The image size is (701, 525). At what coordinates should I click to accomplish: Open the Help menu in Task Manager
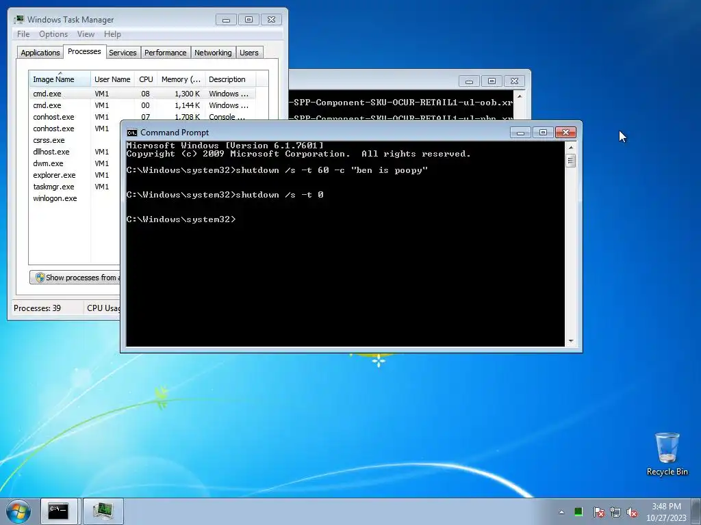tap(112, 34)
